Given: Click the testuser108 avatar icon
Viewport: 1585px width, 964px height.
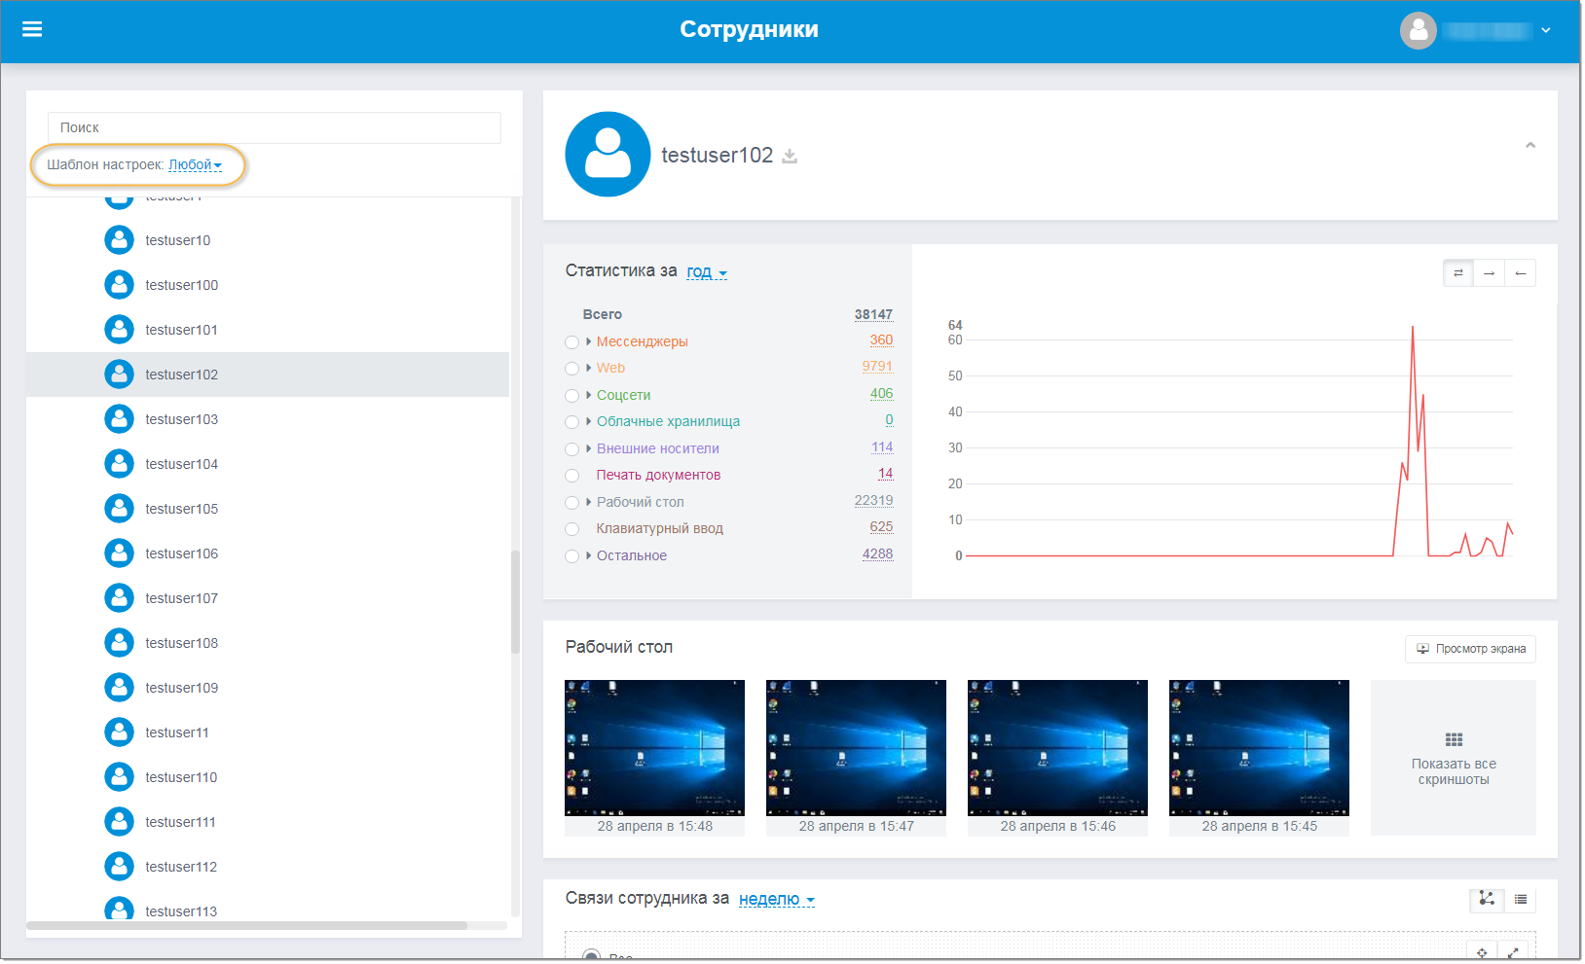Looking at the screenshot, I should click(119, 643).
